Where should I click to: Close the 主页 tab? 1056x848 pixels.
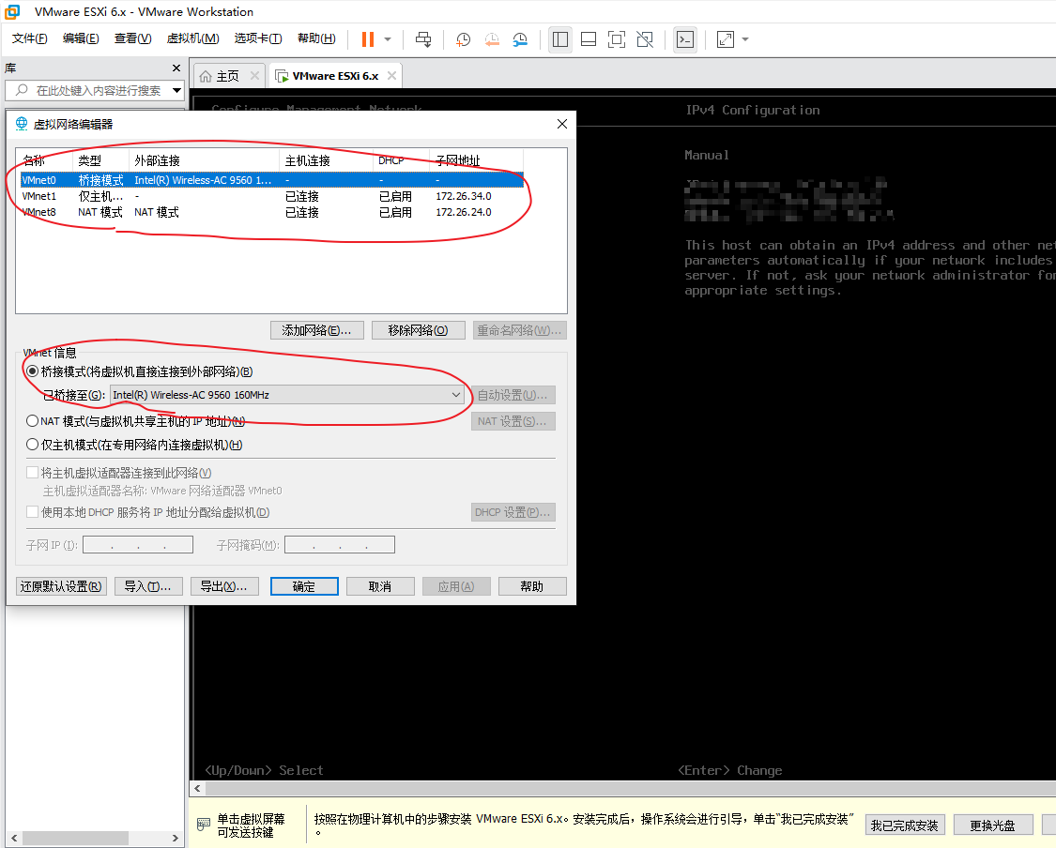[x=254, y=75]
